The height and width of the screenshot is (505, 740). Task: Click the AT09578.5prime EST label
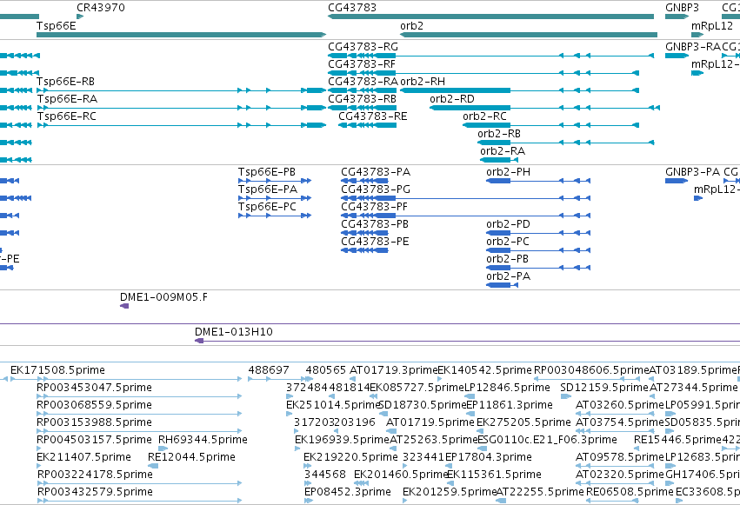[620, 457]
